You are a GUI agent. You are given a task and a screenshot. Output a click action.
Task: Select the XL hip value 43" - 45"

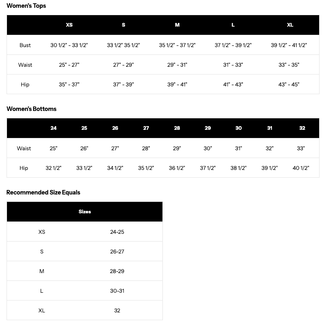[x=289, y=84]
